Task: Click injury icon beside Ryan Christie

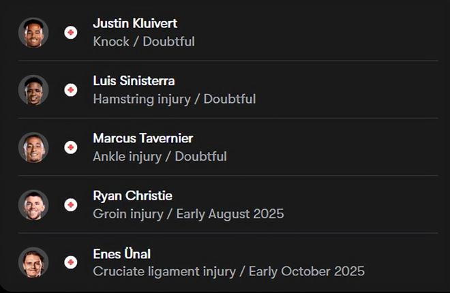Action: pos(71,204)
